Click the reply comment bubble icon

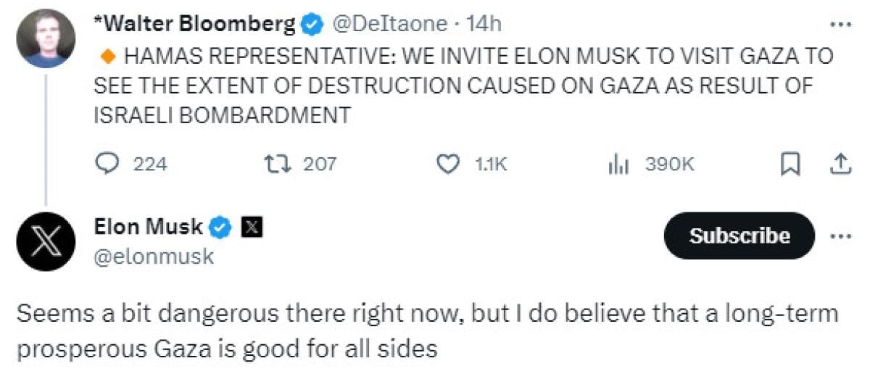click(107, 165)
